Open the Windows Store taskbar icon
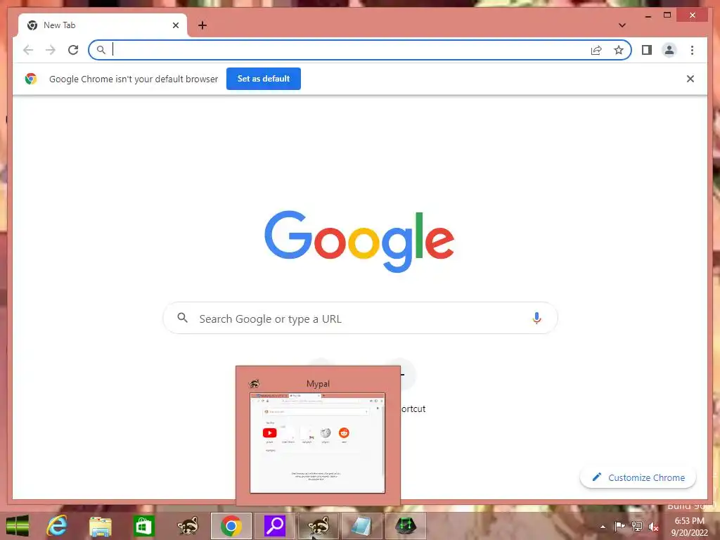The height and width of the screenshot is (540, 720). 143,526
